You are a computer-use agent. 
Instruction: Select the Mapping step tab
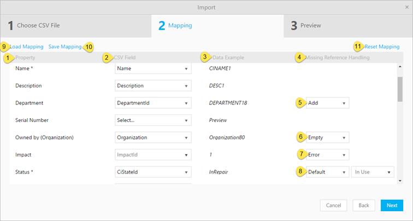click(217, 25)
